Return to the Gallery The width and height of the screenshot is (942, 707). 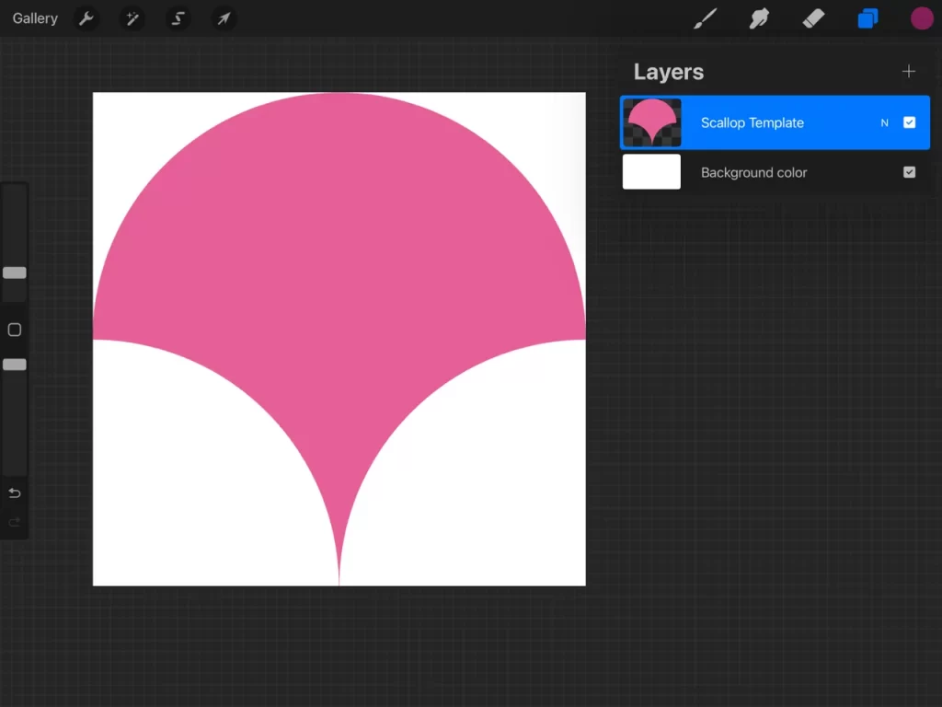click(x=35, y=18)
